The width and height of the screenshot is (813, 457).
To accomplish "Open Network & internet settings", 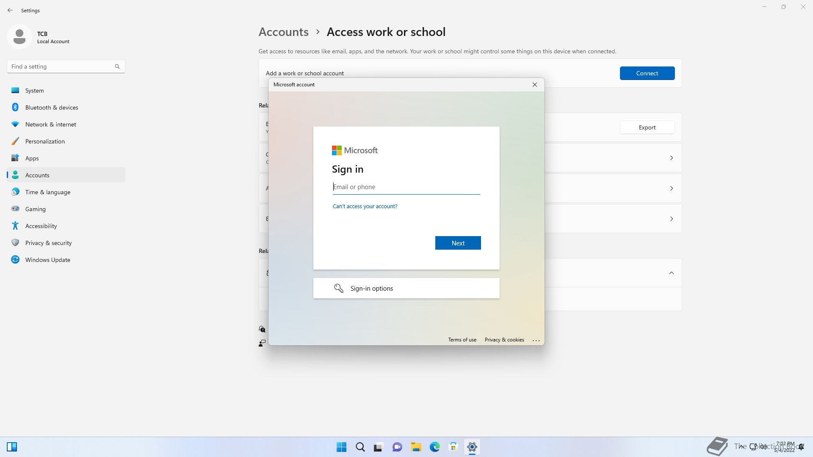I will tap(66, 124).
